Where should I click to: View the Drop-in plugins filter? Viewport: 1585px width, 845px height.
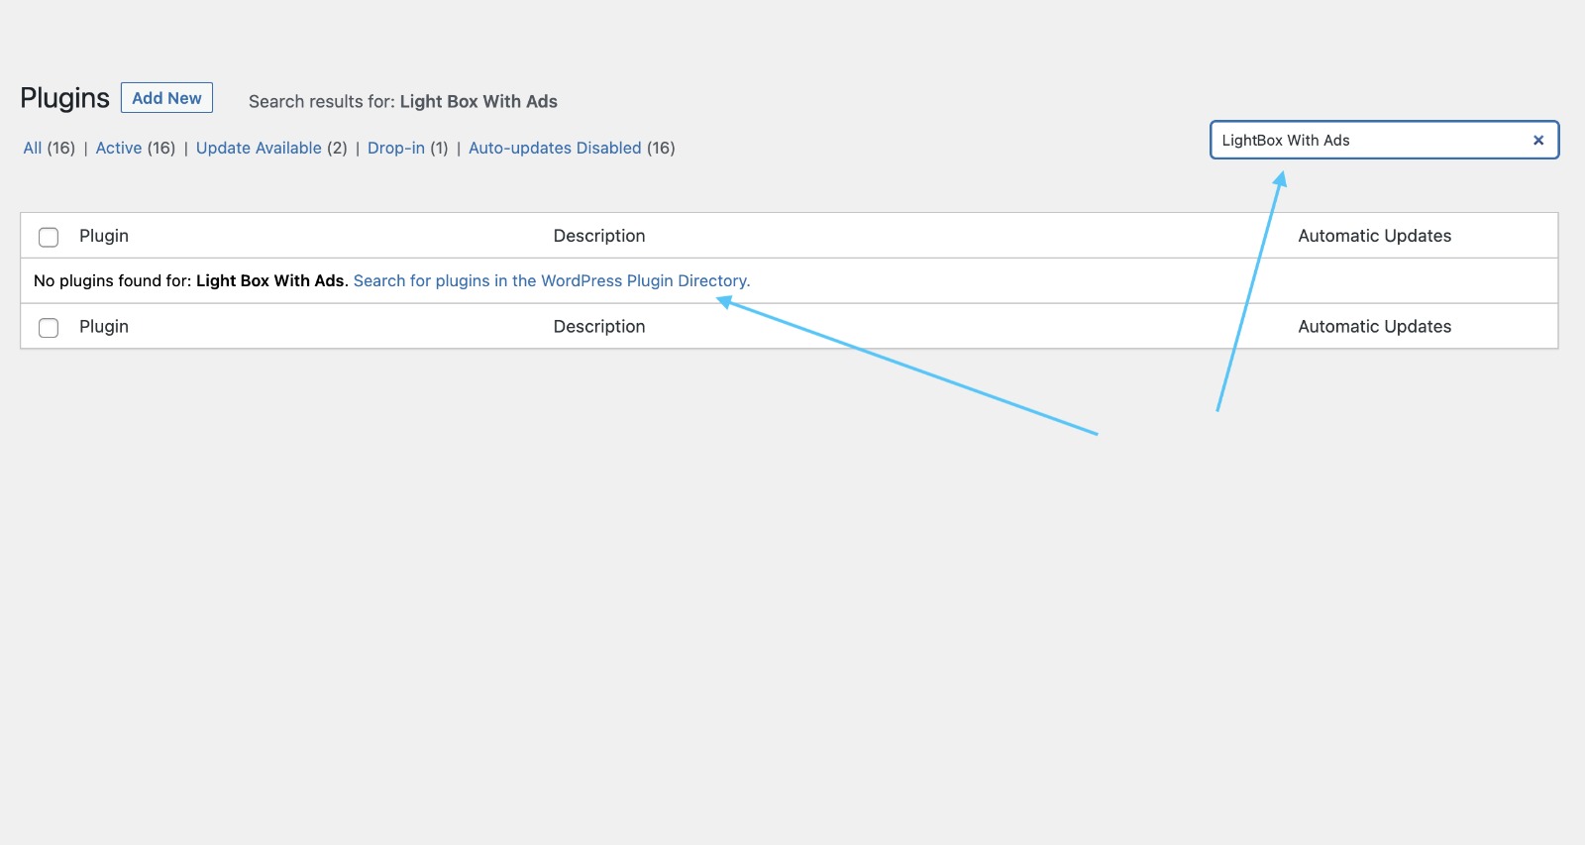396,148
